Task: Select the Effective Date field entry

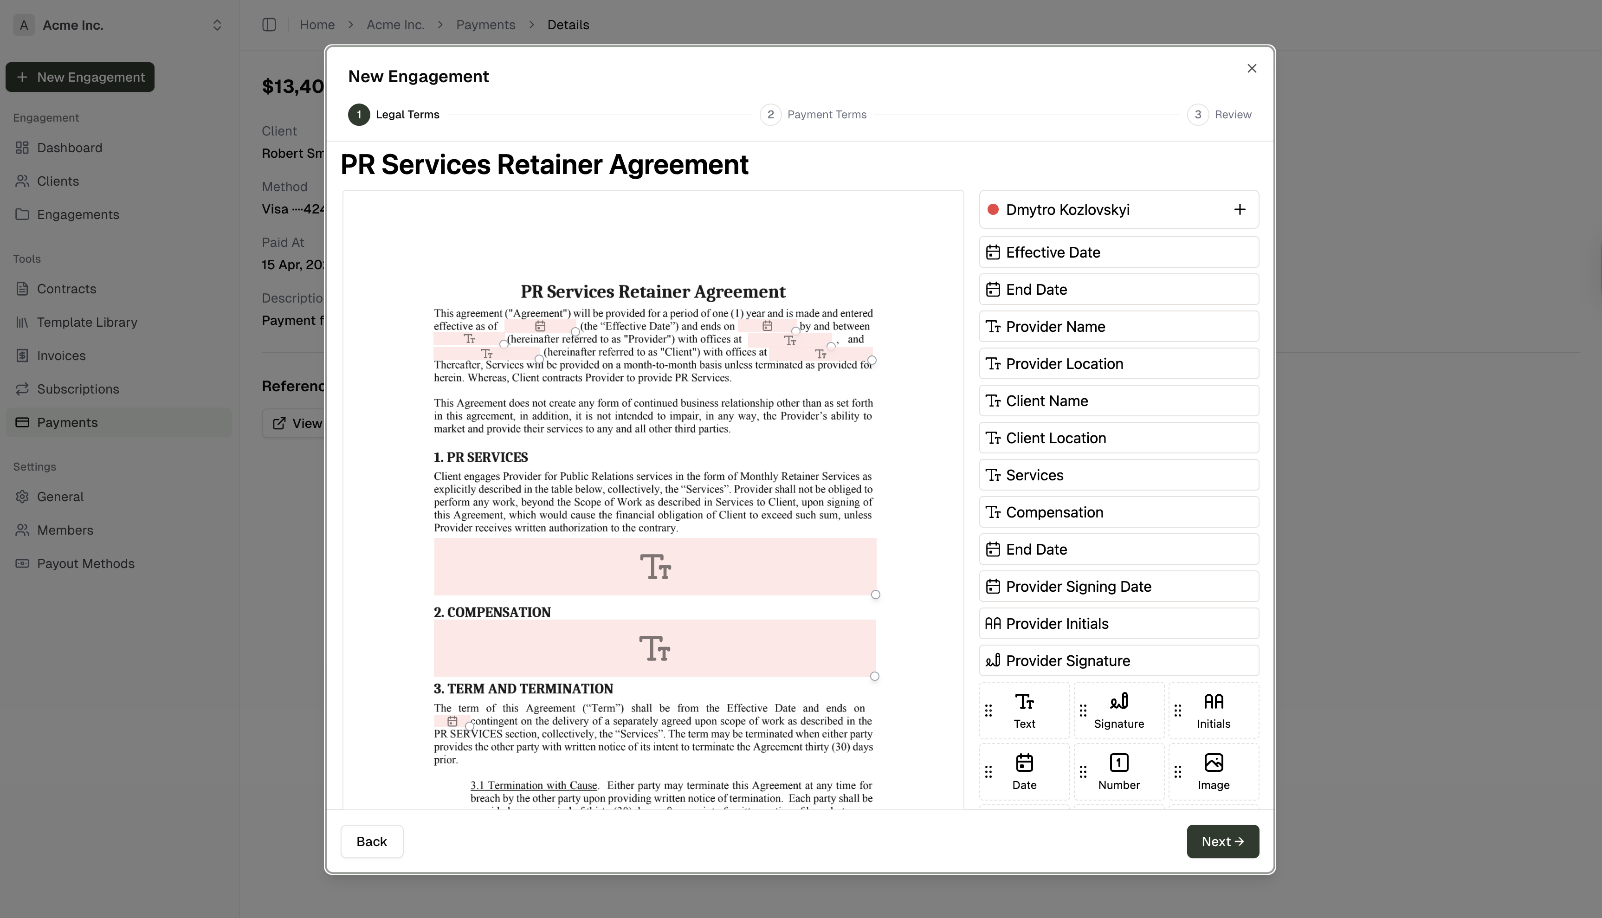Action: click(1118, 252)
